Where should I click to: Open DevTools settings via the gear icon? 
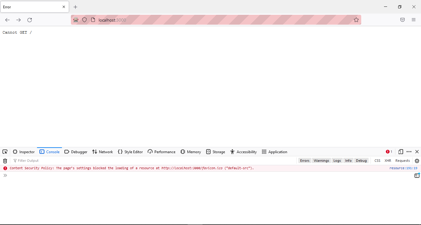pyautogui.click(x=417, y=161)
